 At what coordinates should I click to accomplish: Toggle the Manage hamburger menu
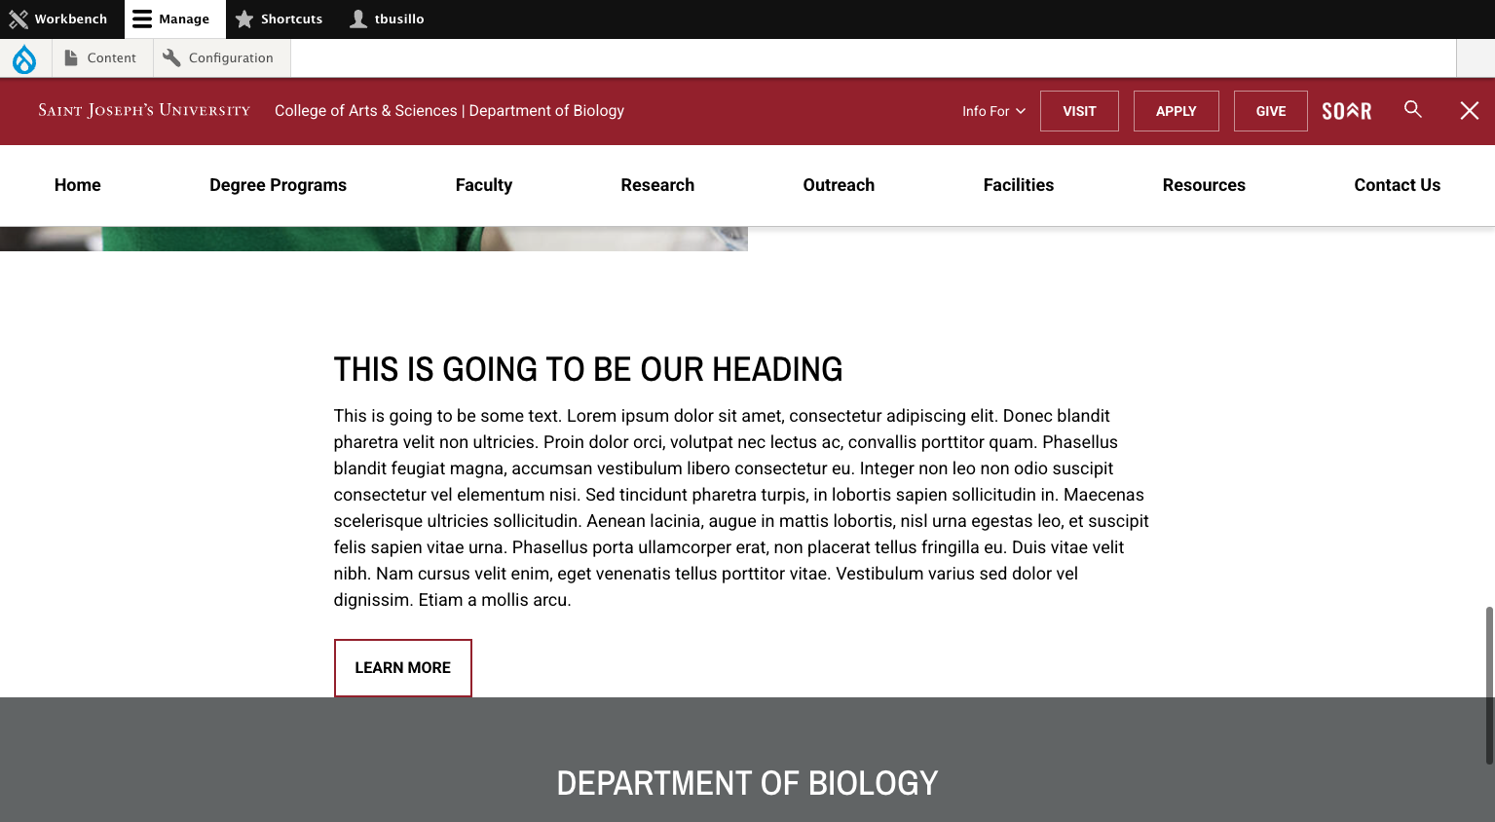(x=174, y=19)
